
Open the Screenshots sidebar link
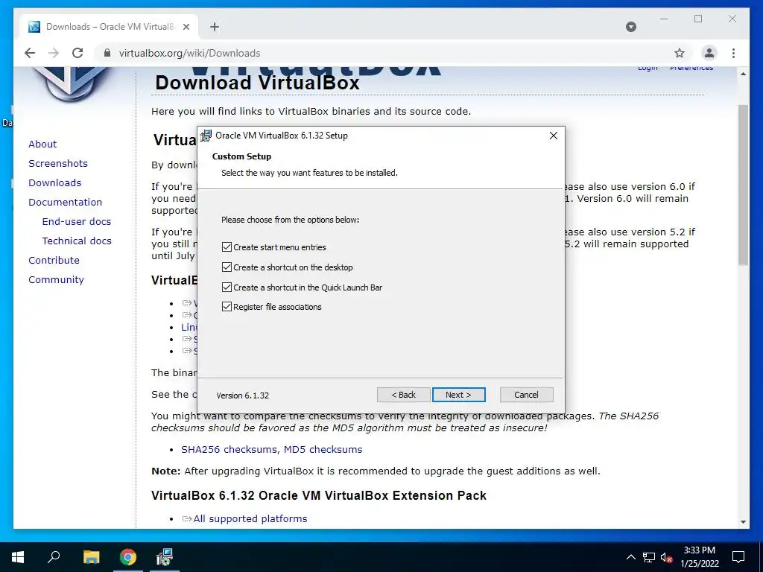(58, 163)
